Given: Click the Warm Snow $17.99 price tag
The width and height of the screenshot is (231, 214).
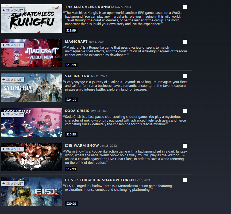Looking at the screenshot, I should click(x=71, y=169).
